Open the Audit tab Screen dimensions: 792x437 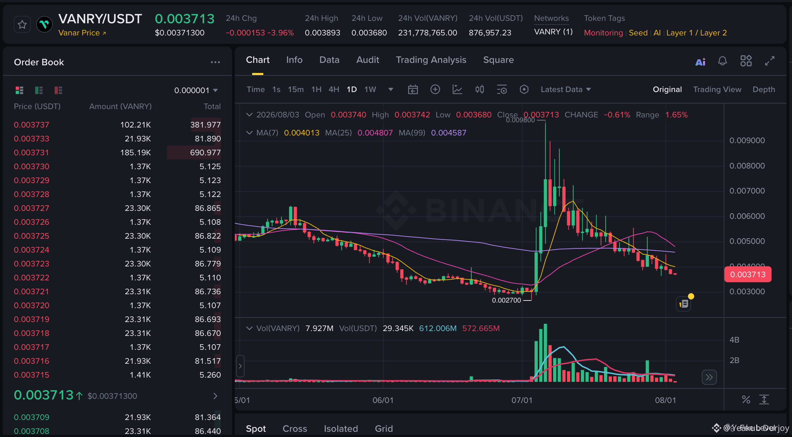[368, 60]
